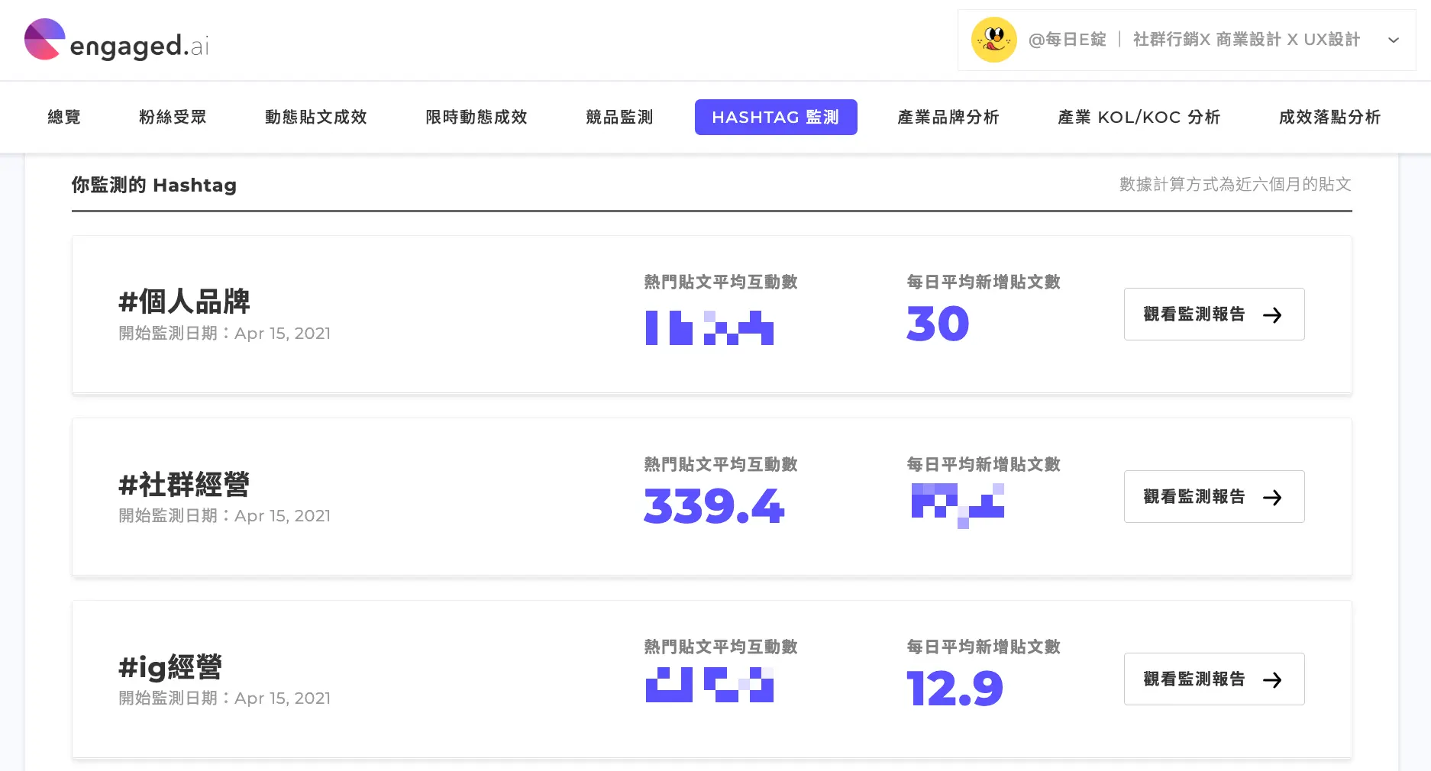Expand the account switcher chevron
Viewport: 1431px width, 771px height.
click(x=1394, y=40)
